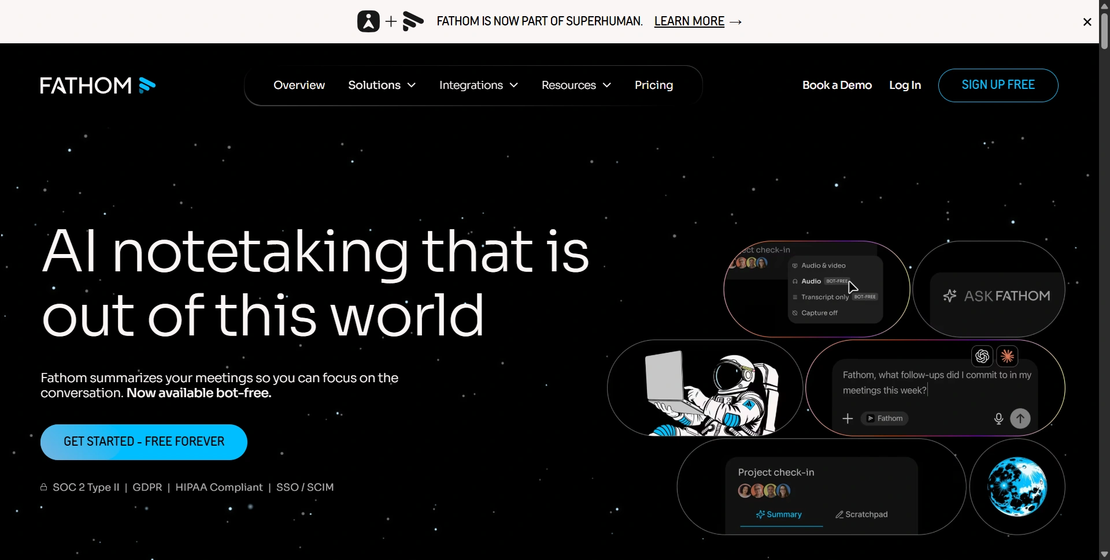
Task: Click the Log In link
Action: 905,85
